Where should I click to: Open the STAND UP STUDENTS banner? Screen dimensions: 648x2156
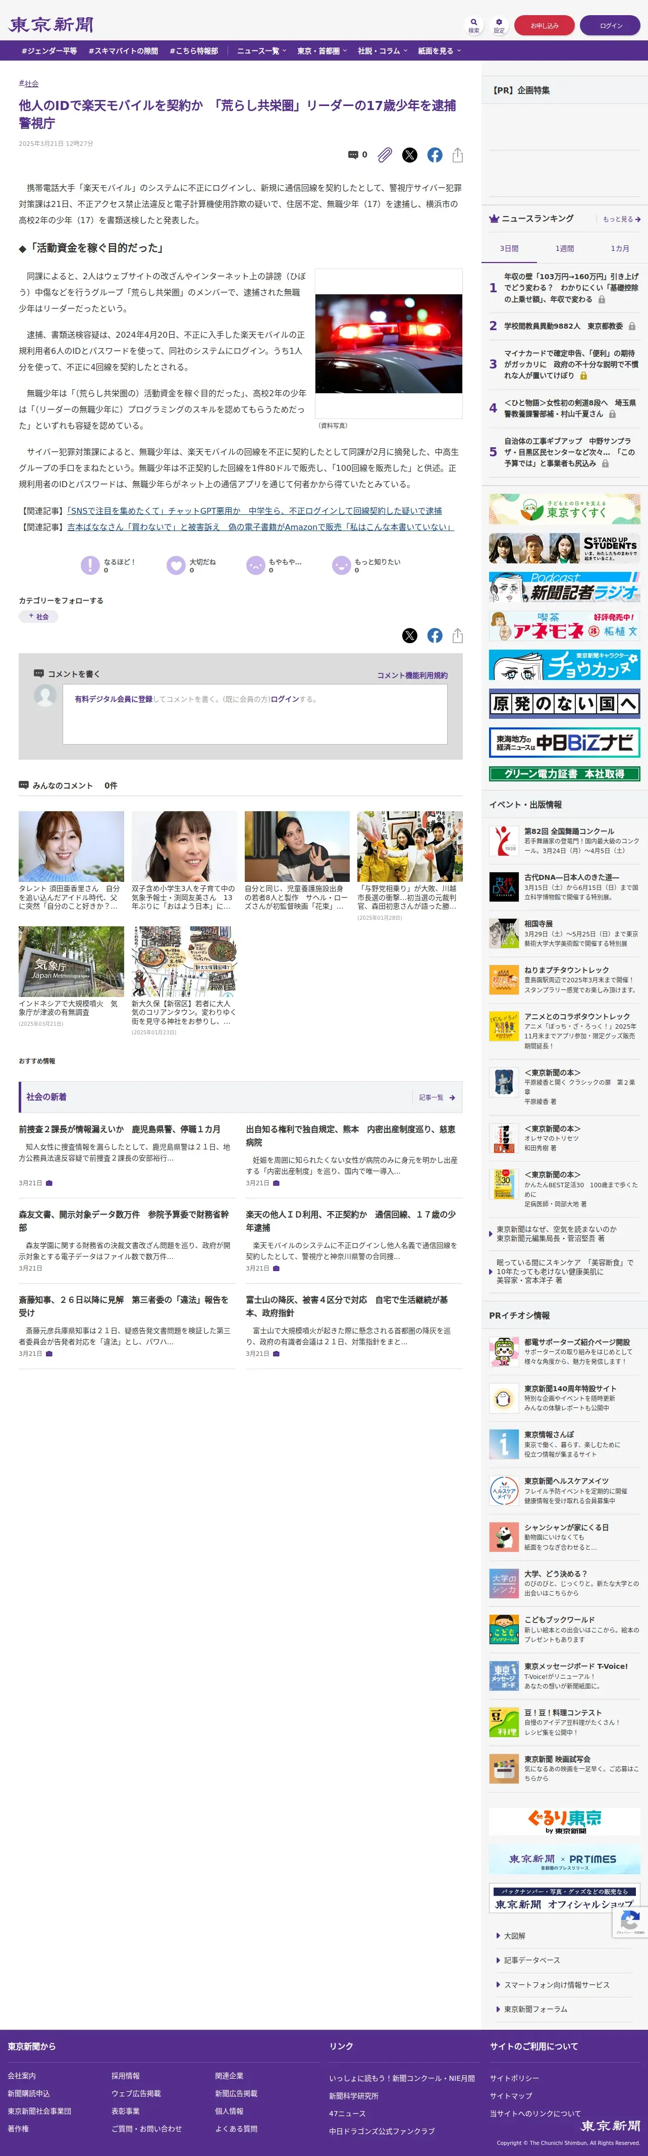[x=564, y=548]
